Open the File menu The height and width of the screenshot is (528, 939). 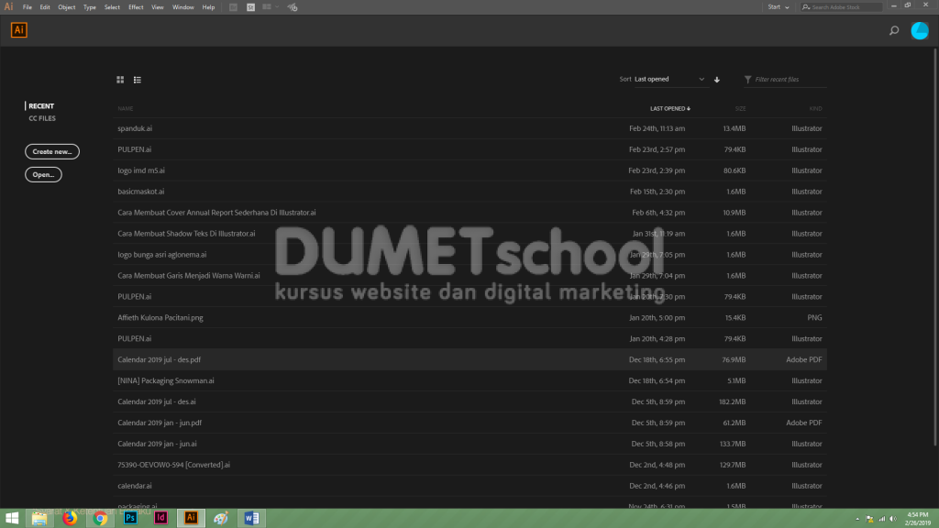click(28, 7)
